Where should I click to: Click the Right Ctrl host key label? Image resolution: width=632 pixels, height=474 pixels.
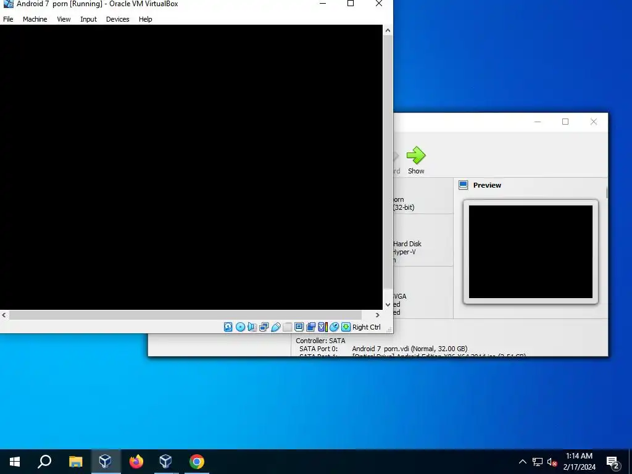[x=367, y=327]
